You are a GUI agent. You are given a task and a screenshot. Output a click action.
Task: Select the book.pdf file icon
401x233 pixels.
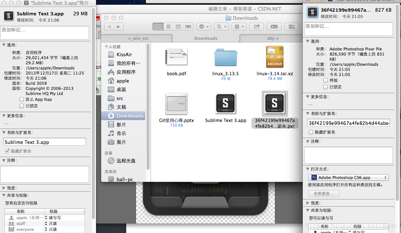[176, 57]
